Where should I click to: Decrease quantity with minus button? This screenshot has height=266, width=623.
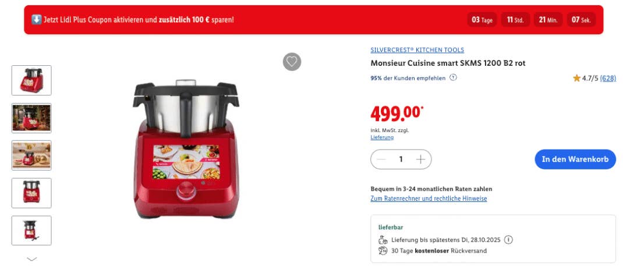[381, 159]
